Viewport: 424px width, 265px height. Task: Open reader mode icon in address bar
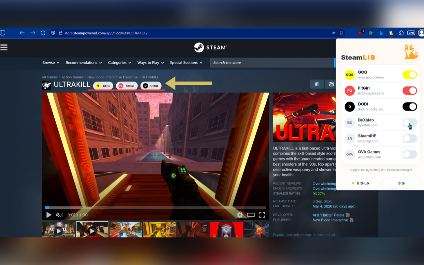[x=334, y=33]
